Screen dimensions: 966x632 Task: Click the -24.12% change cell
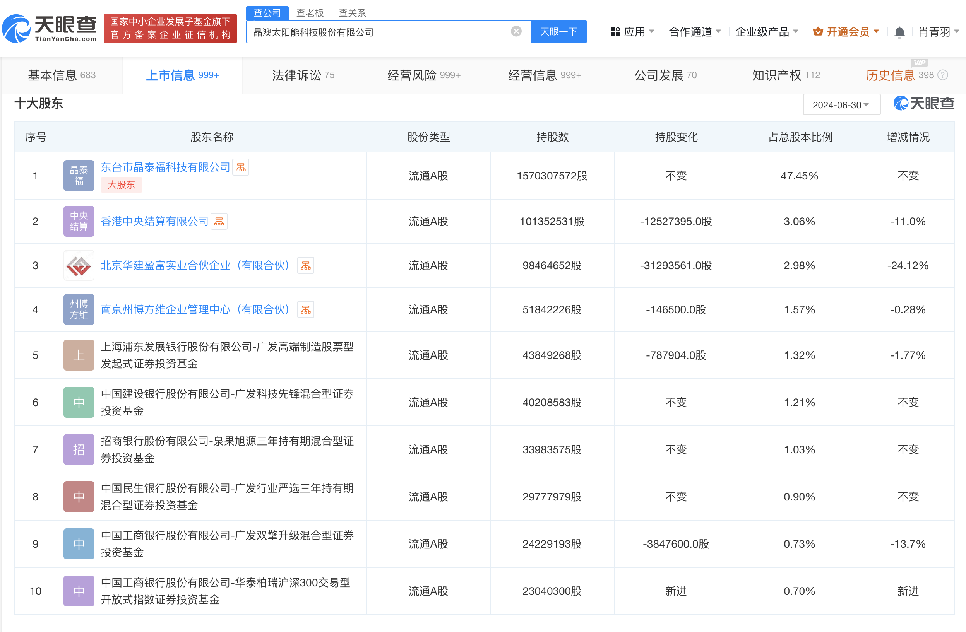click(908, 266)
